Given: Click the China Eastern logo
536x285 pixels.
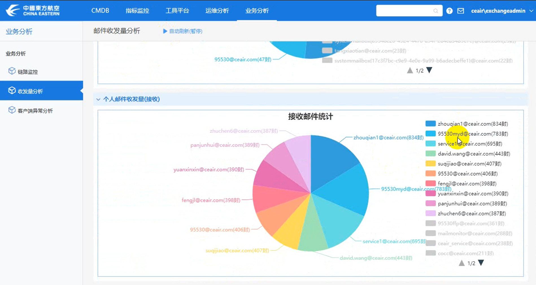Looking at the screenshot, I should pos(33,10).
